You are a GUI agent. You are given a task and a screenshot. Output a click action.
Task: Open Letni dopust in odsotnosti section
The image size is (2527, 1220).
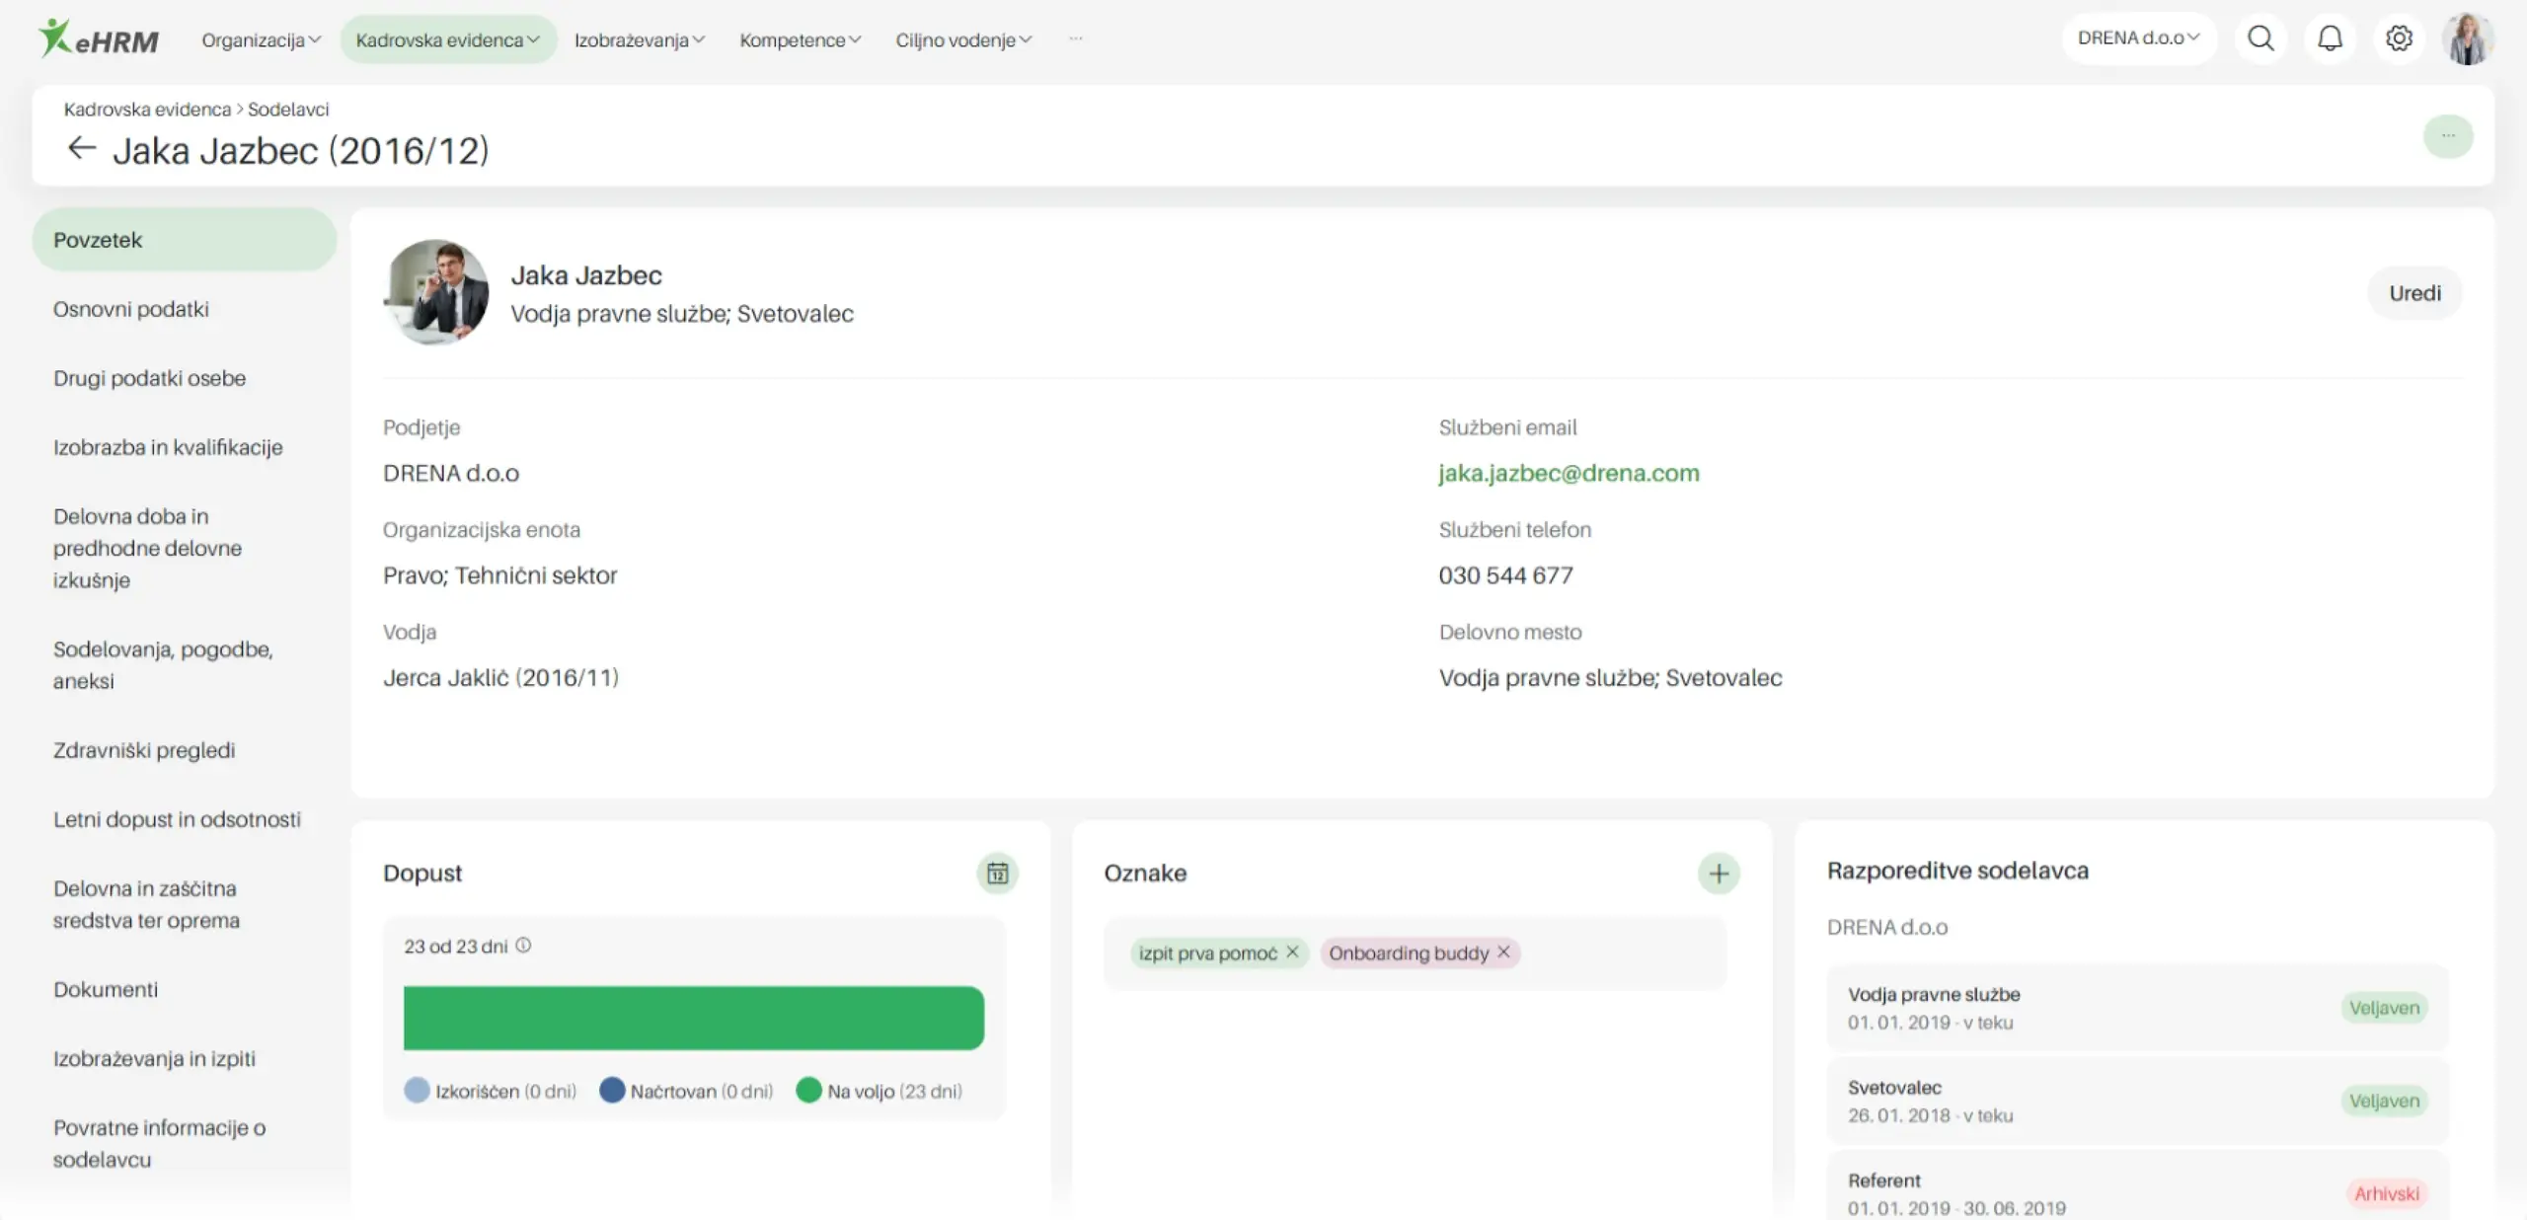coord(177,819)
